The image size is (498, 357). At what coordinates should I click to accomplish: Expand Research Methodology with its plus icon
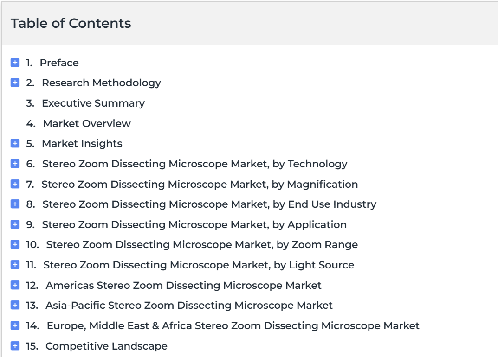15,83
